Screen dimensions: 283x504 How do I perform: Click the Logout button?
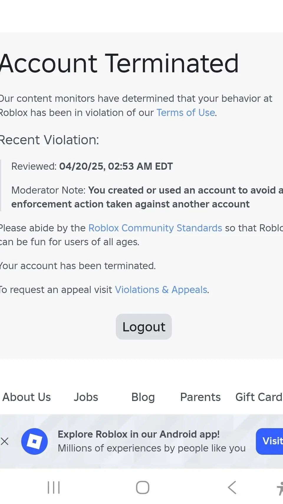click(144, 327)
